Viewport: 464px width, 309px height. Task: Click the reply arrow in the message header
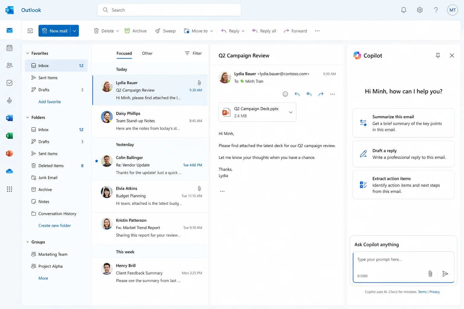tap(297, 94)
